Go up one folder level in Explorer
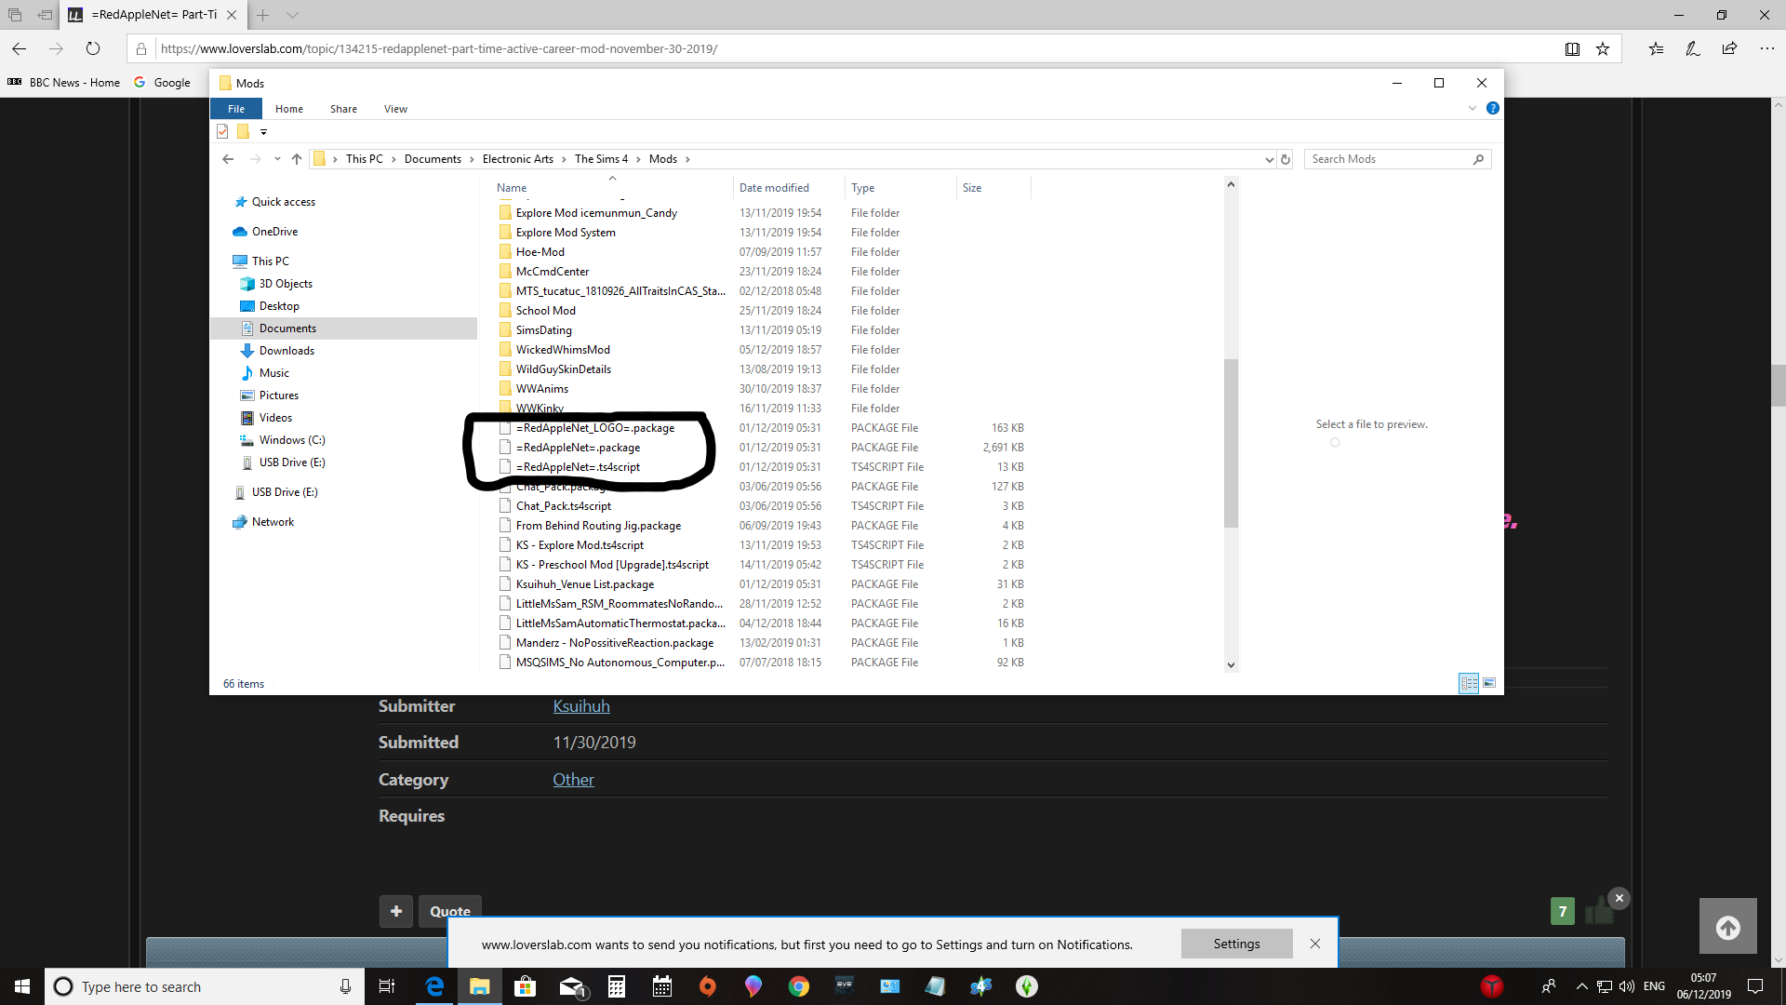 pos(297,159)
